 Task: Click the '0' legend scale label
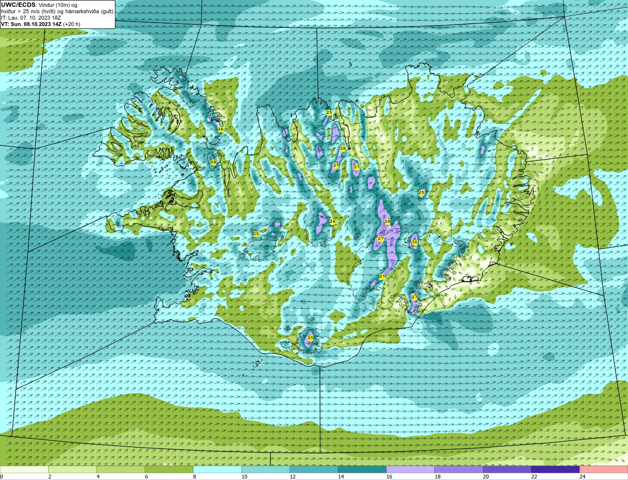click(2, 477)
